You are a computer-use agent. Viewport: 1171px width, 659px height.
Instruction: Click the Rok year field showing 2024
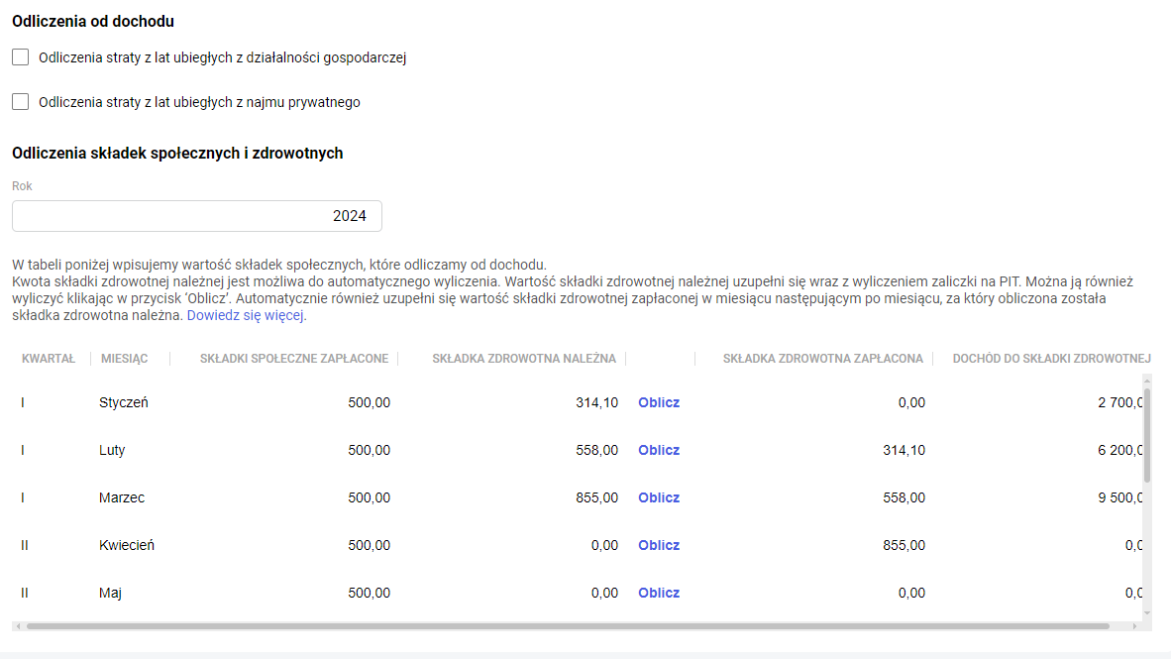point(197,216)
